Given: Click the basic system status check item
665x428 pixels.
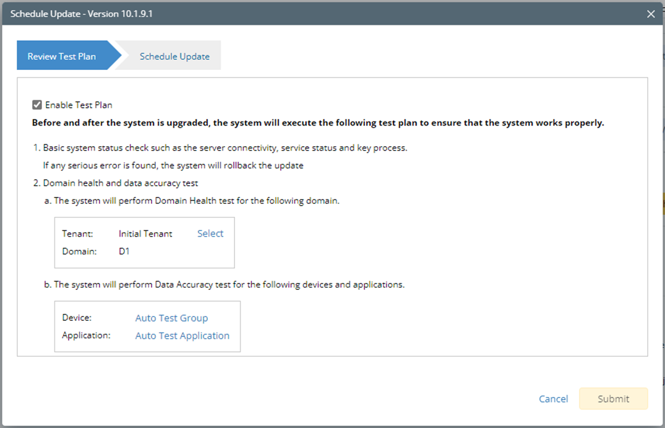Looking at the screenshot, I should pyautogui.click(x=225, y=148).
